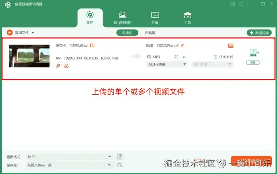Expand arrow next to MP3 format icon
Image resolution: width=277 pixels, height=174 pixels.
[x=258, y=53]
